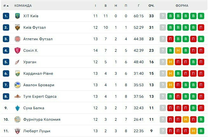Click the Ураган team logo
The height and width of the screenshot is (137, 208).
pyautogui.click(x=17, y=62)
